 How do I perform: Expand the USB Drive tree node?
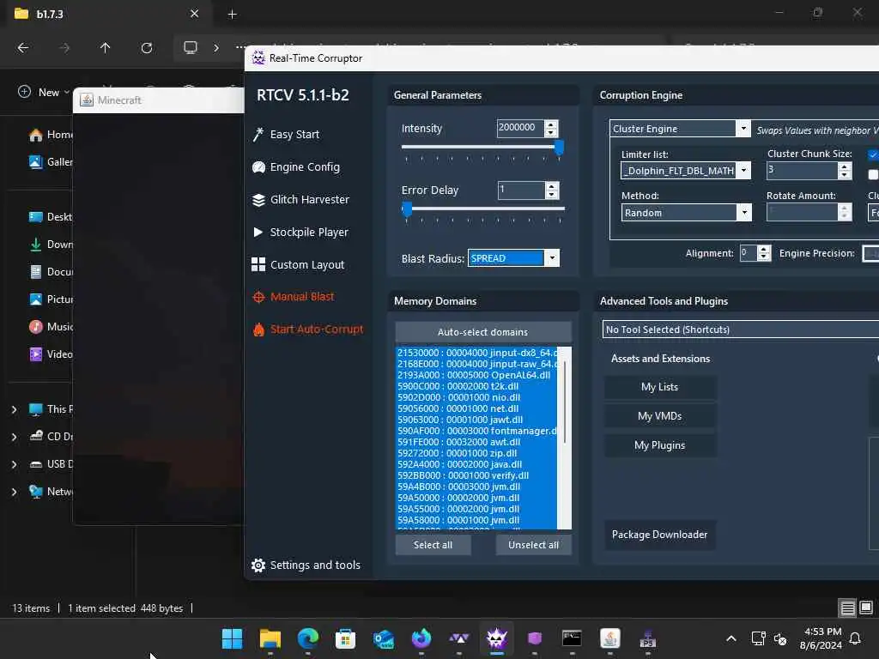point(14,464)
